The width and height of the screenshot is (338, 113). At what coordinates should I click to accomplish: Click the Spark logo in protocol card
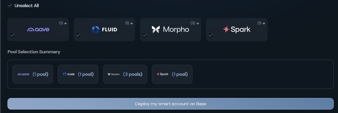pos(236,29)
